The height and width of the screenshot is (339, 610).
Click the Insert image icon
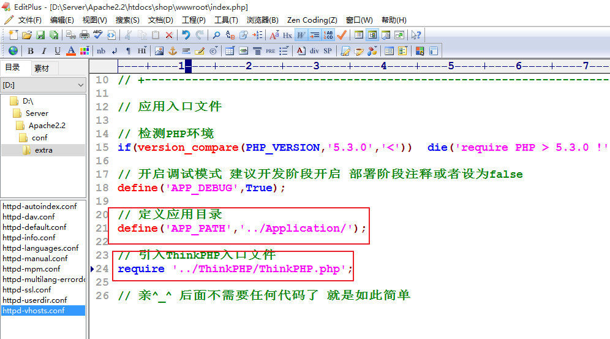[x=159, y=51]
